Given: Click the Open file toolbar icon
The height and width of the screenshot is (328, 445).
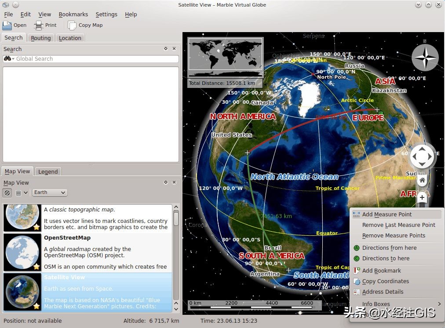Looking at the screenshot, I should pos(7,25).
